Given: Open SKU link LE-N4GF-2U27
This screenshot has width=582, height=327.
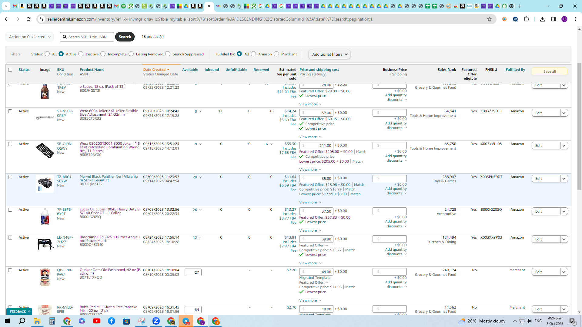Looking at the screenshot, I should point(65,239).
